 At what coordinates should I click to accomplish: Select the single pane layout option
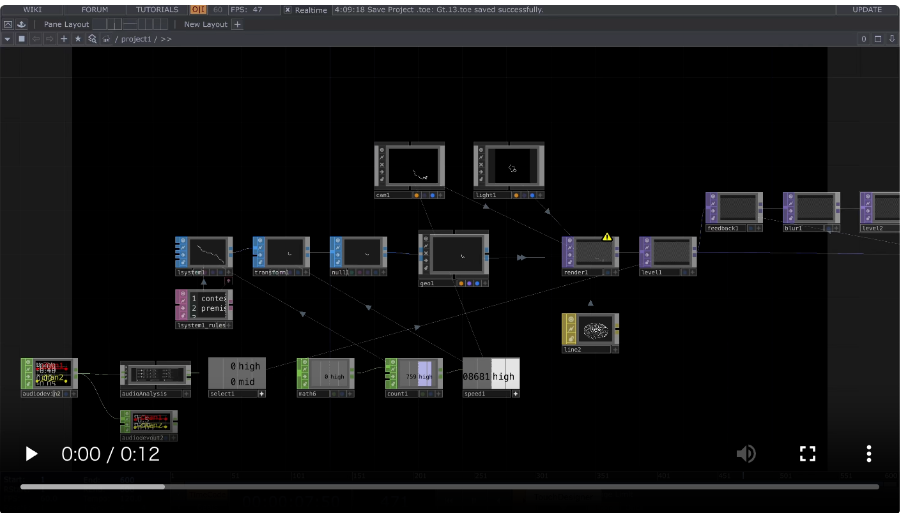[x=99, y=24]
